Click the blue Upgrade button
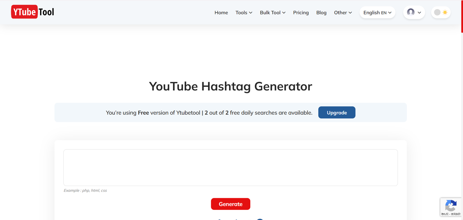 point(337,113)
